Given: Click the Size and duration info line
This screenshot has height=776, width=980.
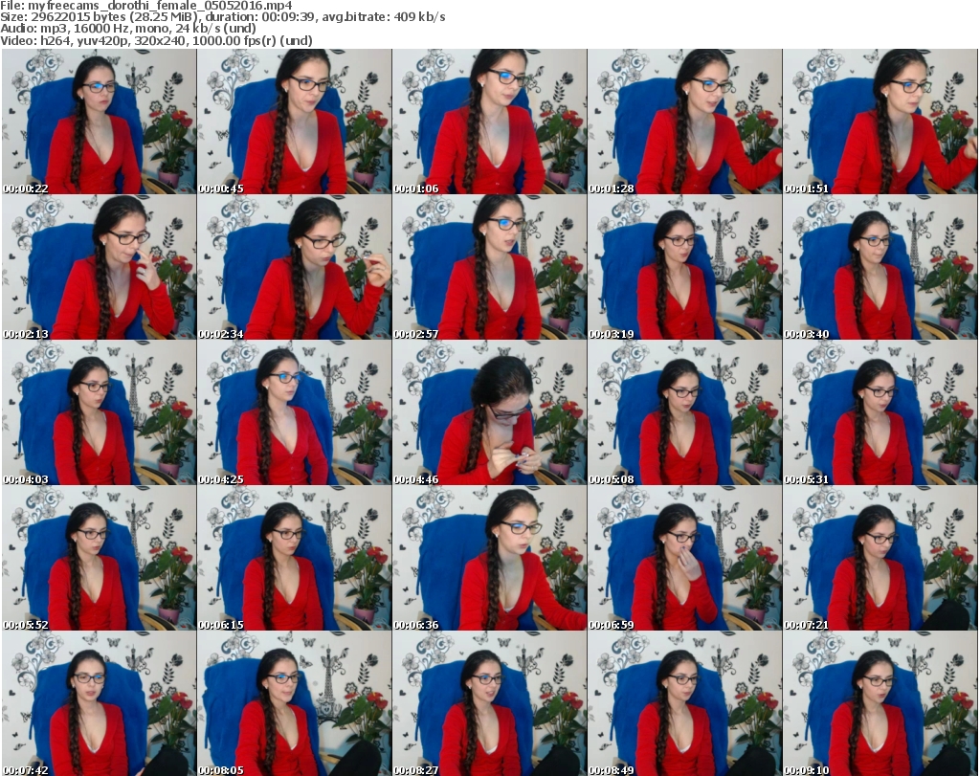Looking at the screenshot, I should [222, 17].
